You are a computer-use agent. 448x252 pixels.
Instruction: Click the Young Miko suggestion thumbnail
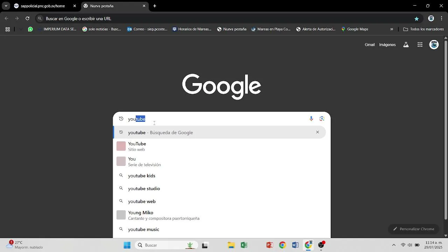121,215
